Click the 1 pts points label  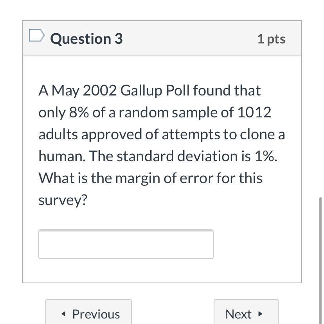coord(271,39)
